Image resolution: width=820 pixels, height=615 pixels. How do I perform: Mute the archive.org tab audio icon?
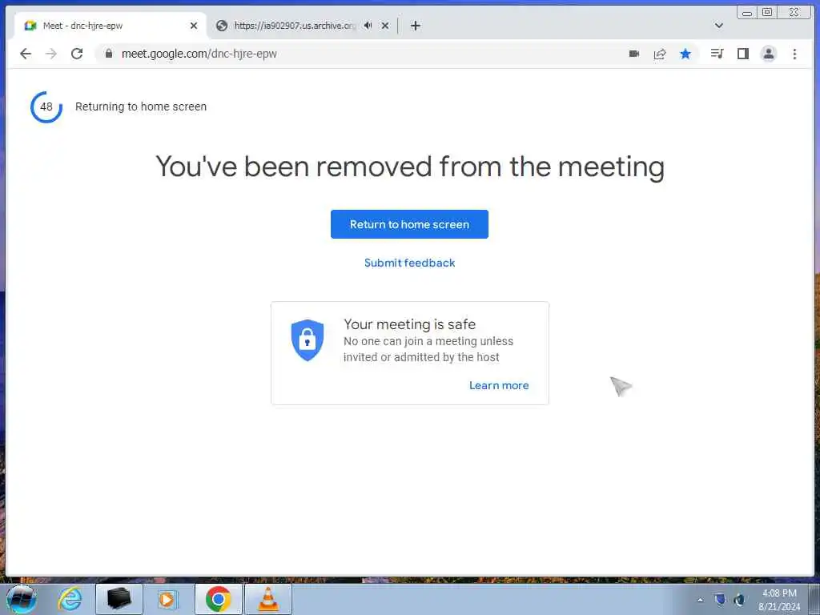tap(368, 26)
